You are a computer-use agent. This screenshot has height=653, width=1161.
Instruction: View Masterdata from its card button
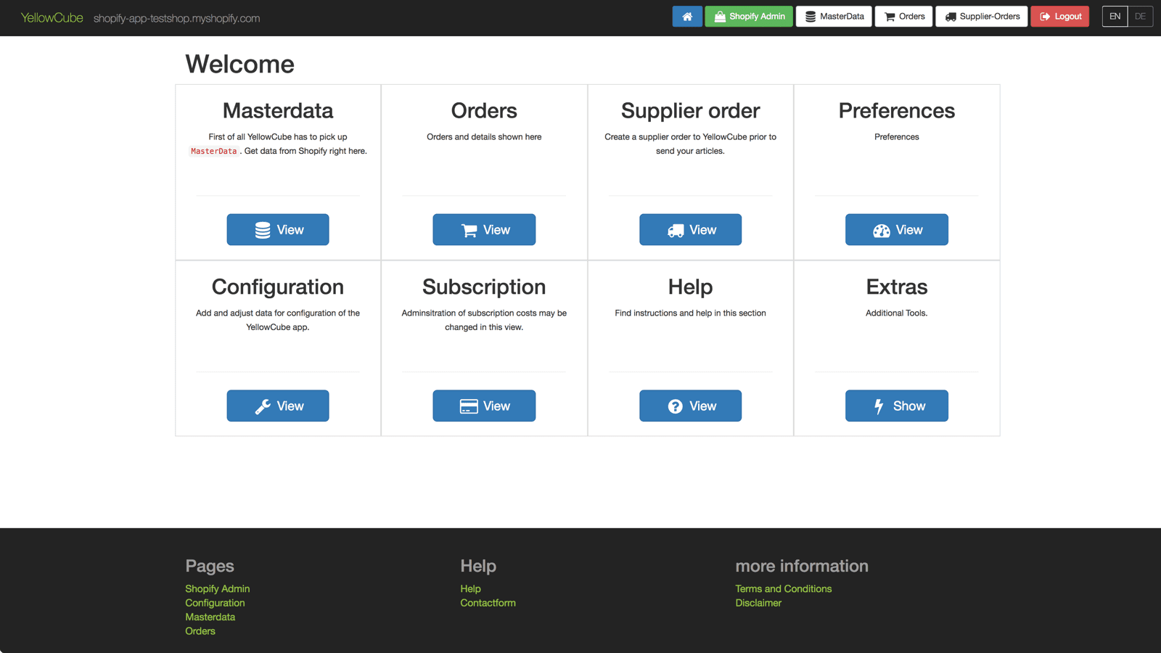(x=278, y=229)
